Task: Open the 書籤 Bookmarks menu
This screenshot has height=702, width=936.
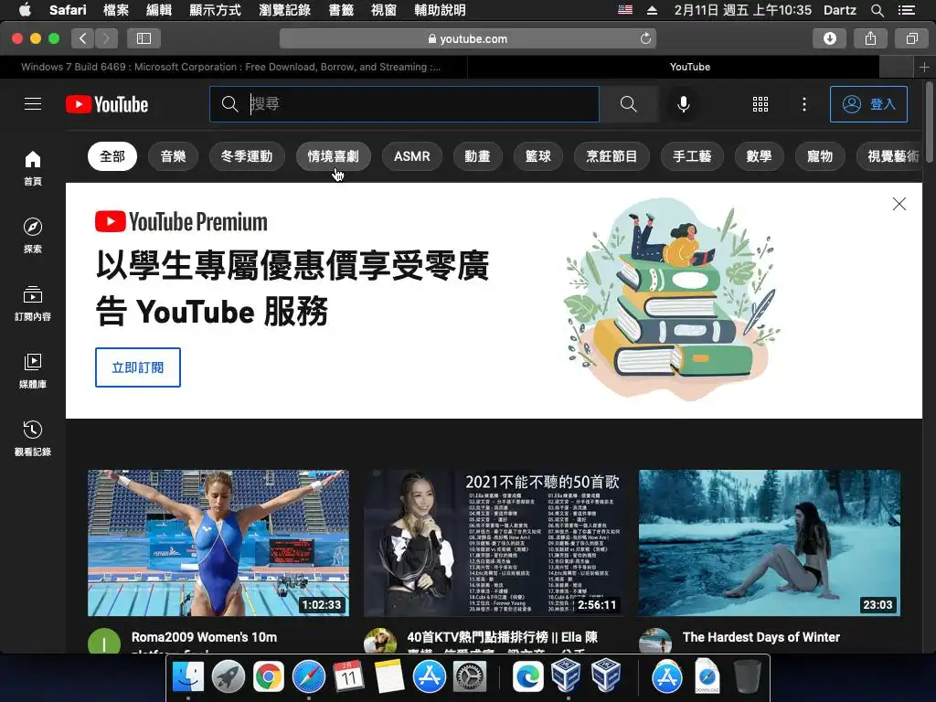Action: 342,10
